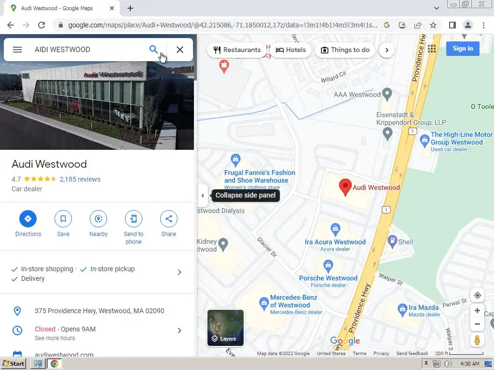Click United States in map footer
Viewport: 494px width, 370px height.
331,353
